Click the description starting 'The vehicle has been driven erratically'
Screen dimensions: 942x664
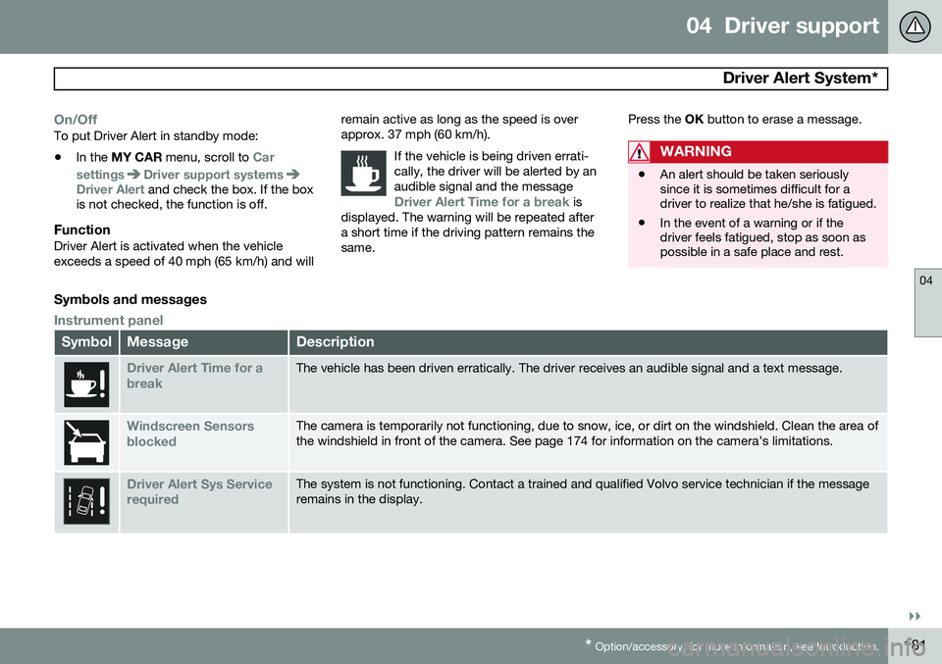tap(569, 368)
